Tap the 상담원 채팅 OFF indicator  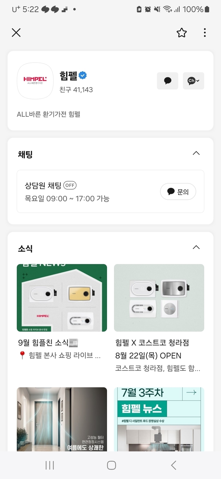(x=70, y=185)
